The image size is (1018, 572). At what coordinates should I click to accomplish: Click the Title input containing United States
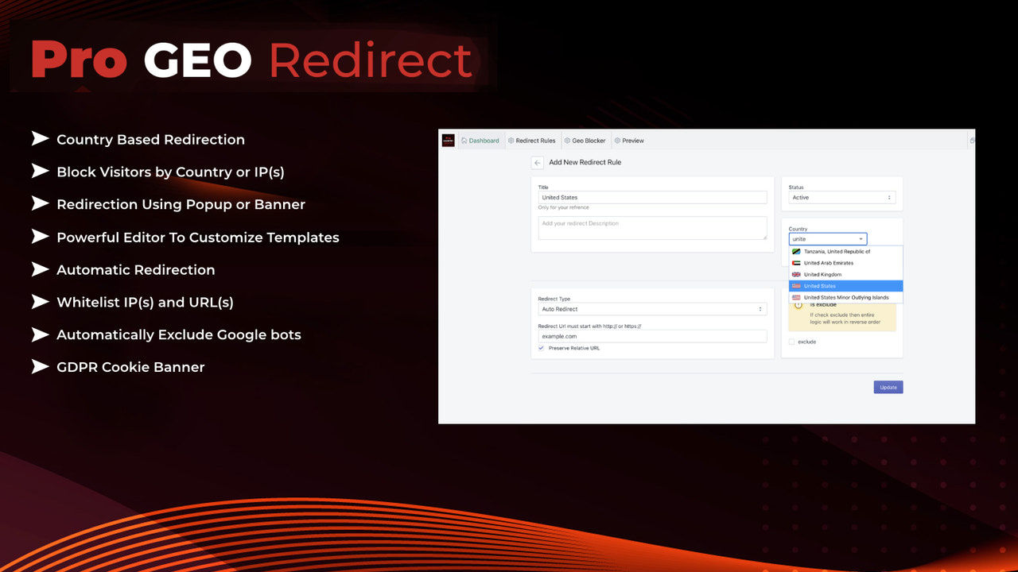[x=652, y=197]
